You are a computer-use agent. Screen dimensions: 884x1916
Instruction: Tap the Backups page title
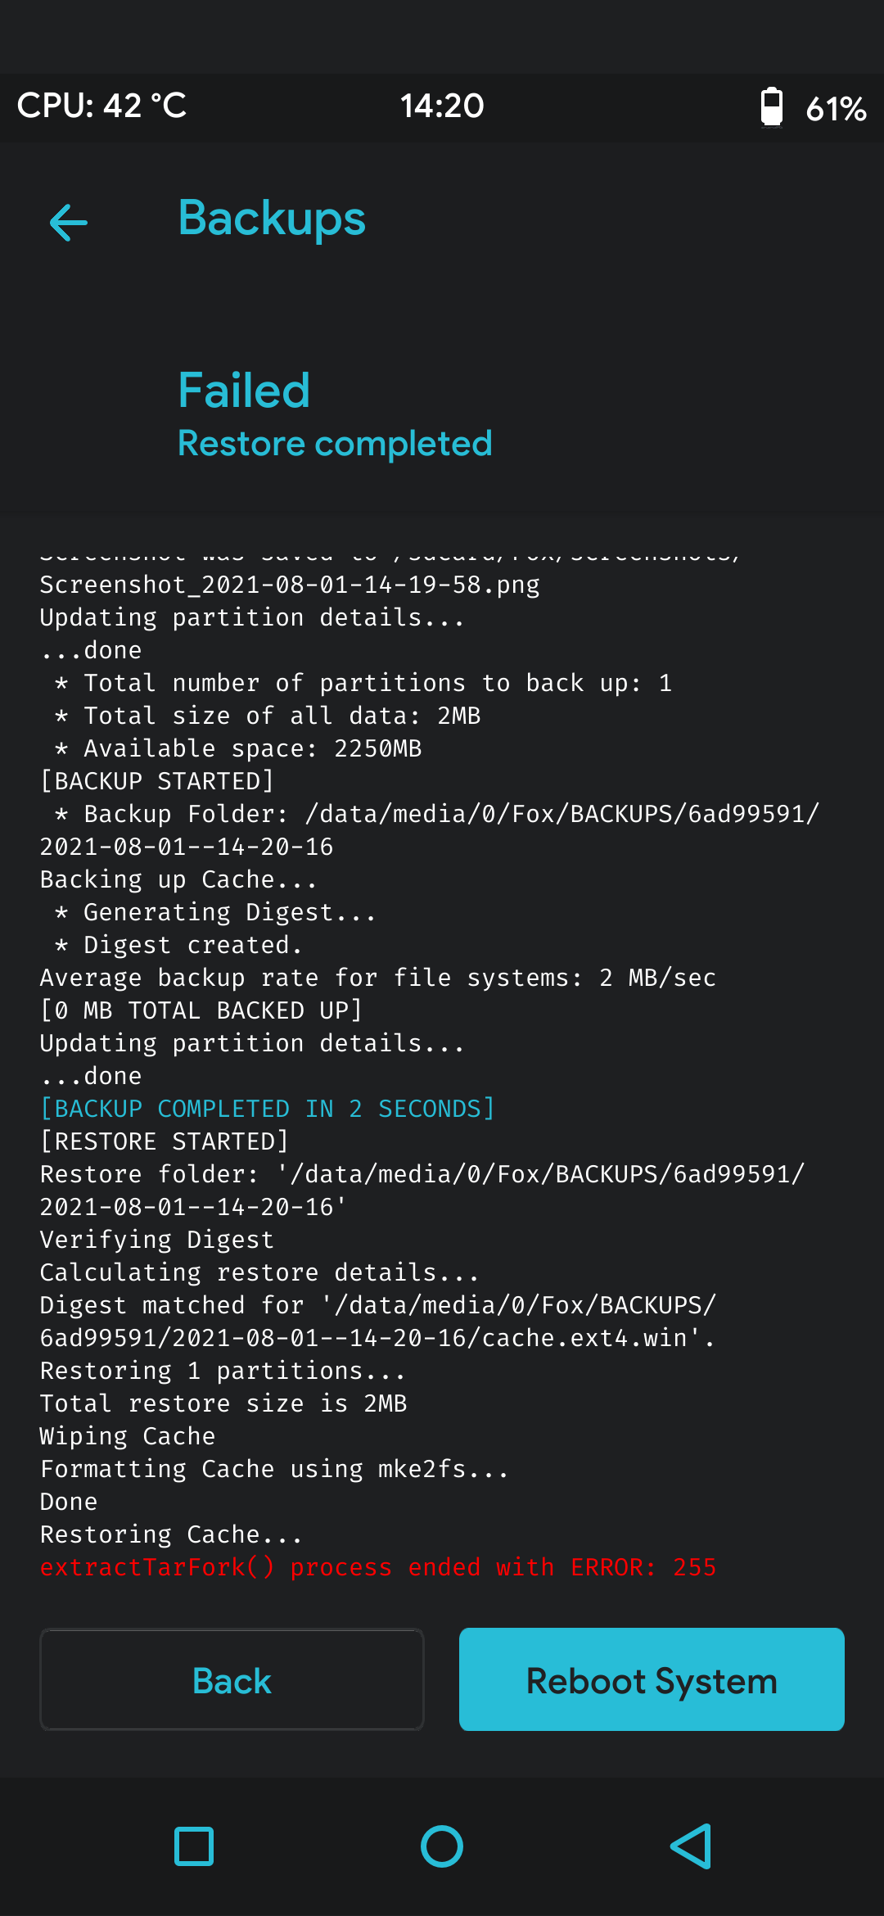click(x=272, y=219)
